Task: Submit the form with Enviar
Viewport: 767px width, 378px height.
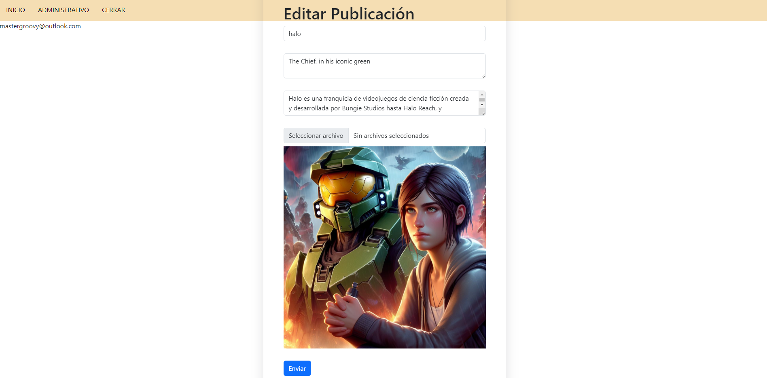Action: 297,368
